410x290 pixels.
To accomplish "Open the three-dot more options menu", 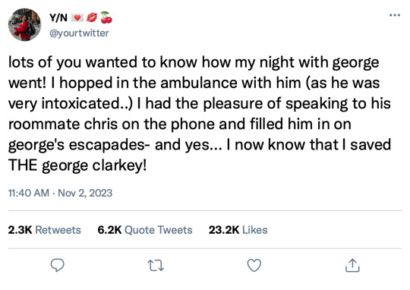I will tap(395, 15).
